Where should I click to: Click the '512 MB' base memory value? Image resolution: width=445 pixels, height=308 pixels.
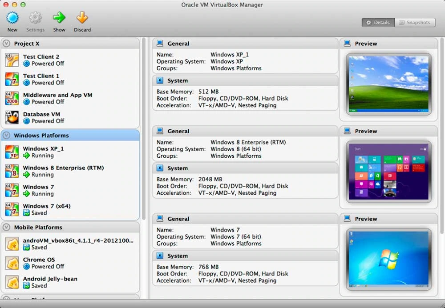[x=209, y=92]
